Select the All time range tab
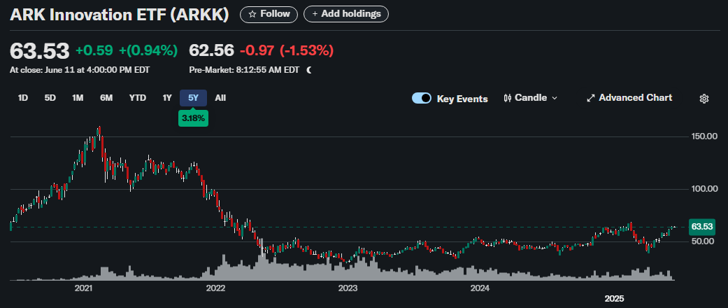This screenshot has width=728, height=308. point(220,98)
